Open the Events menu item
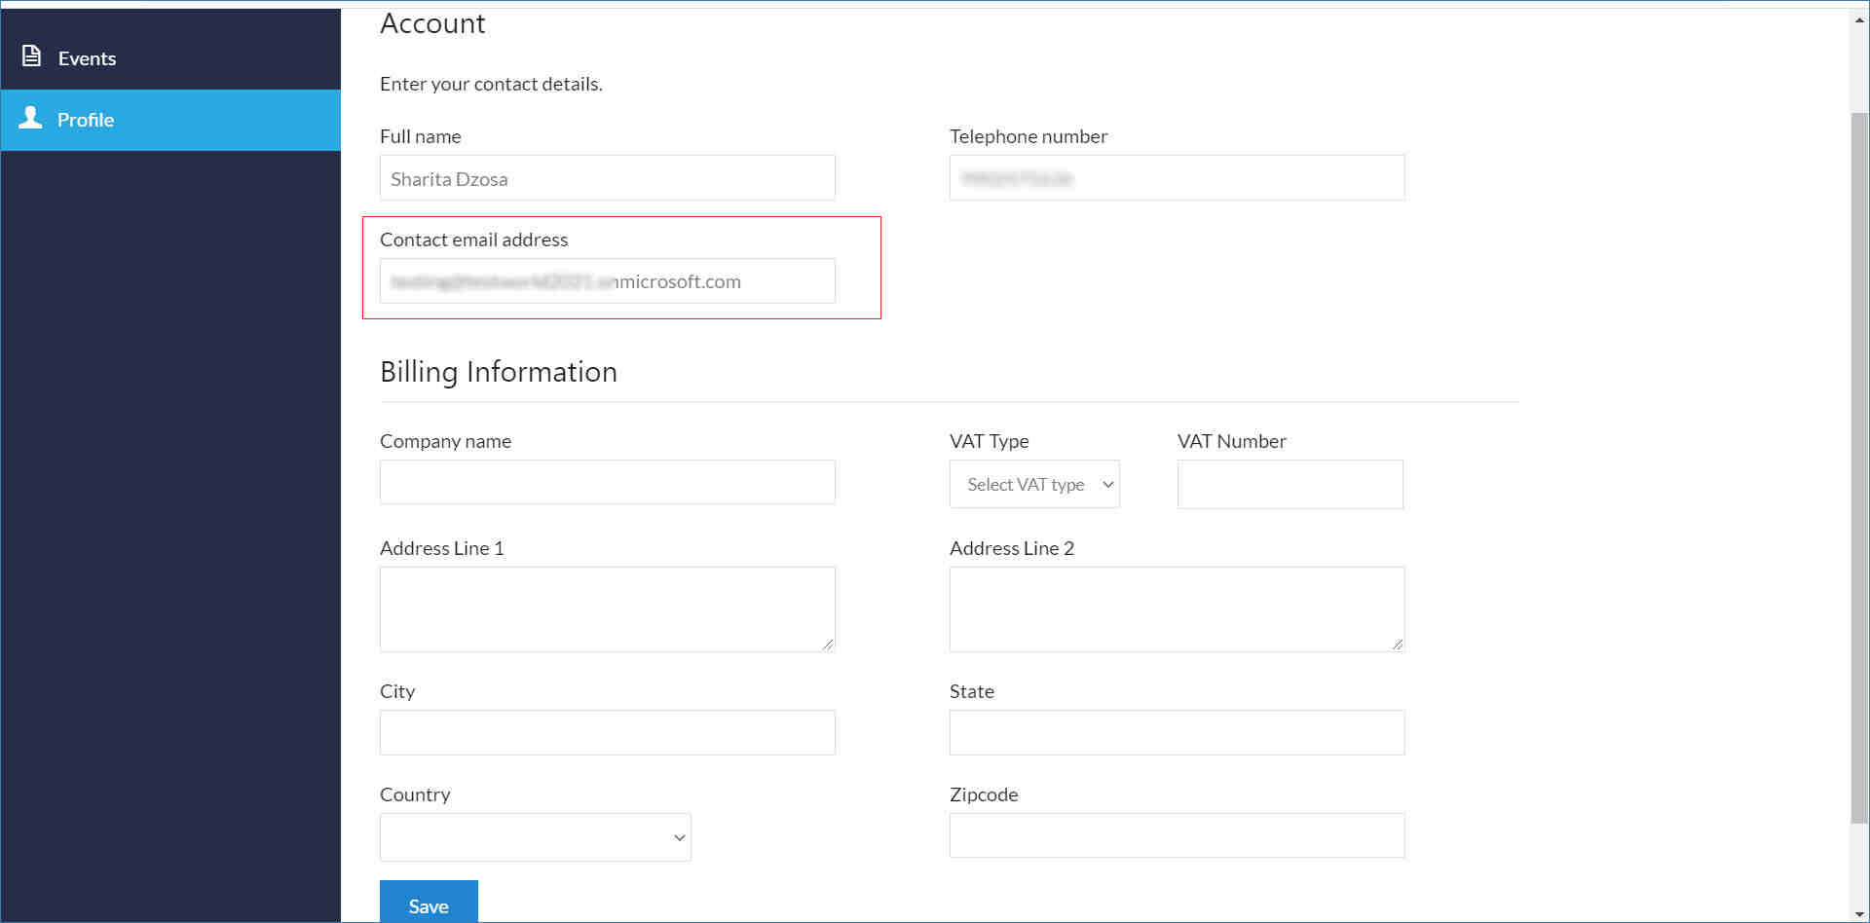1870x923 pixels. click(87, 58)
